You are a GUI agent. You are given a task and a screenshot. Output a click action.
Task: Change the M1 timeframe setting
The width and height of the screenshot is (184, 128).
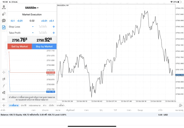[4, 99]
